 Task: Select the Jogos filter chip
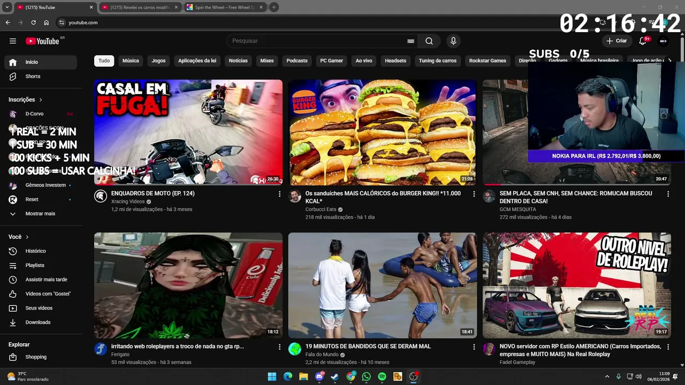tap(158, 60)
